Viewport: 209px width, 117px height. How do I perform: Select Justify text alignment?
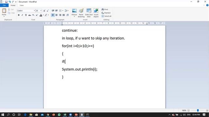coord(64,15)
